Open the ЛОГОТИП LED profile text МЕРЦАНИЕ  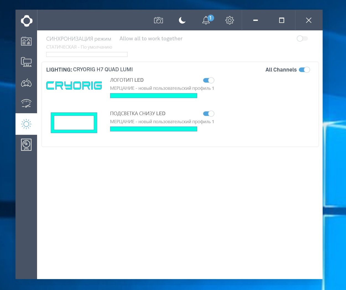[162, 88]
